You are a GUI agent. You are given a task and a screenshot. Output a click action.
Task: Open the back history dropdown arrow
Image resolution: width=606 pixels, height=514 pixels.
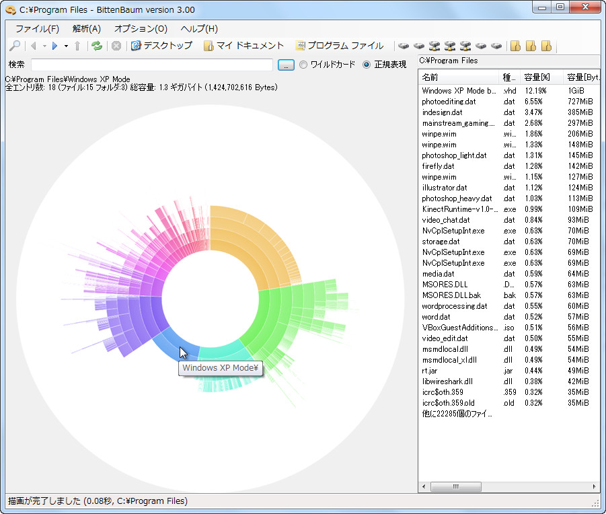44,46
